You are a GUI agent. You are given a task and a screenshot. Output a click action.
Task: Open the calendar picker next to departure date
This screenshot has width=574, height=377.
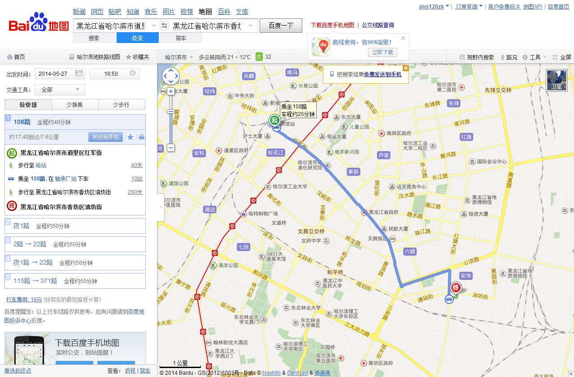[79, 73]
